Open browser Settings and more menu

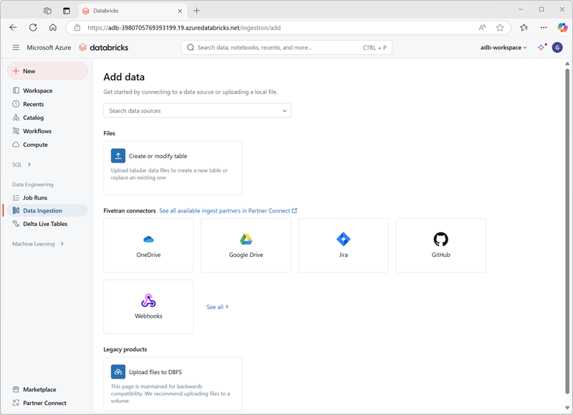tap(544, 27)
